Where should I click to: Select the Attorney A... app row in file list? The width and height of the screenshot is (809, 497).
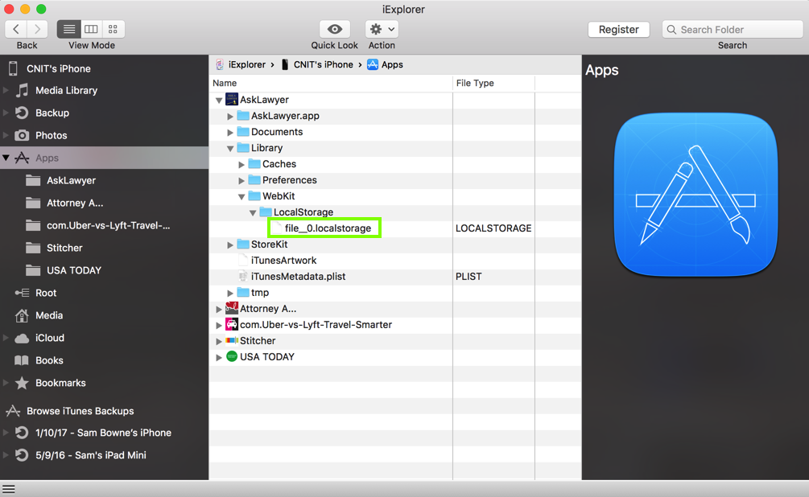pos(394,309)
